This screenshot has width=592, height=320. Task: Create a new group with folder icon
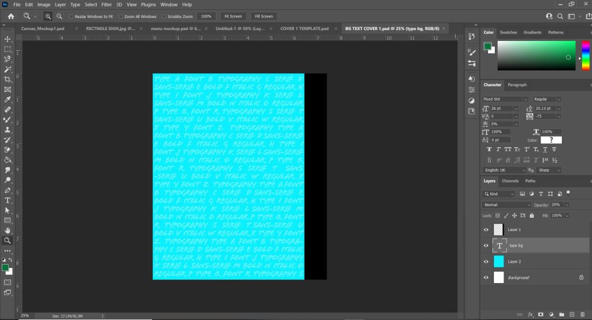[x=561, y=314]
